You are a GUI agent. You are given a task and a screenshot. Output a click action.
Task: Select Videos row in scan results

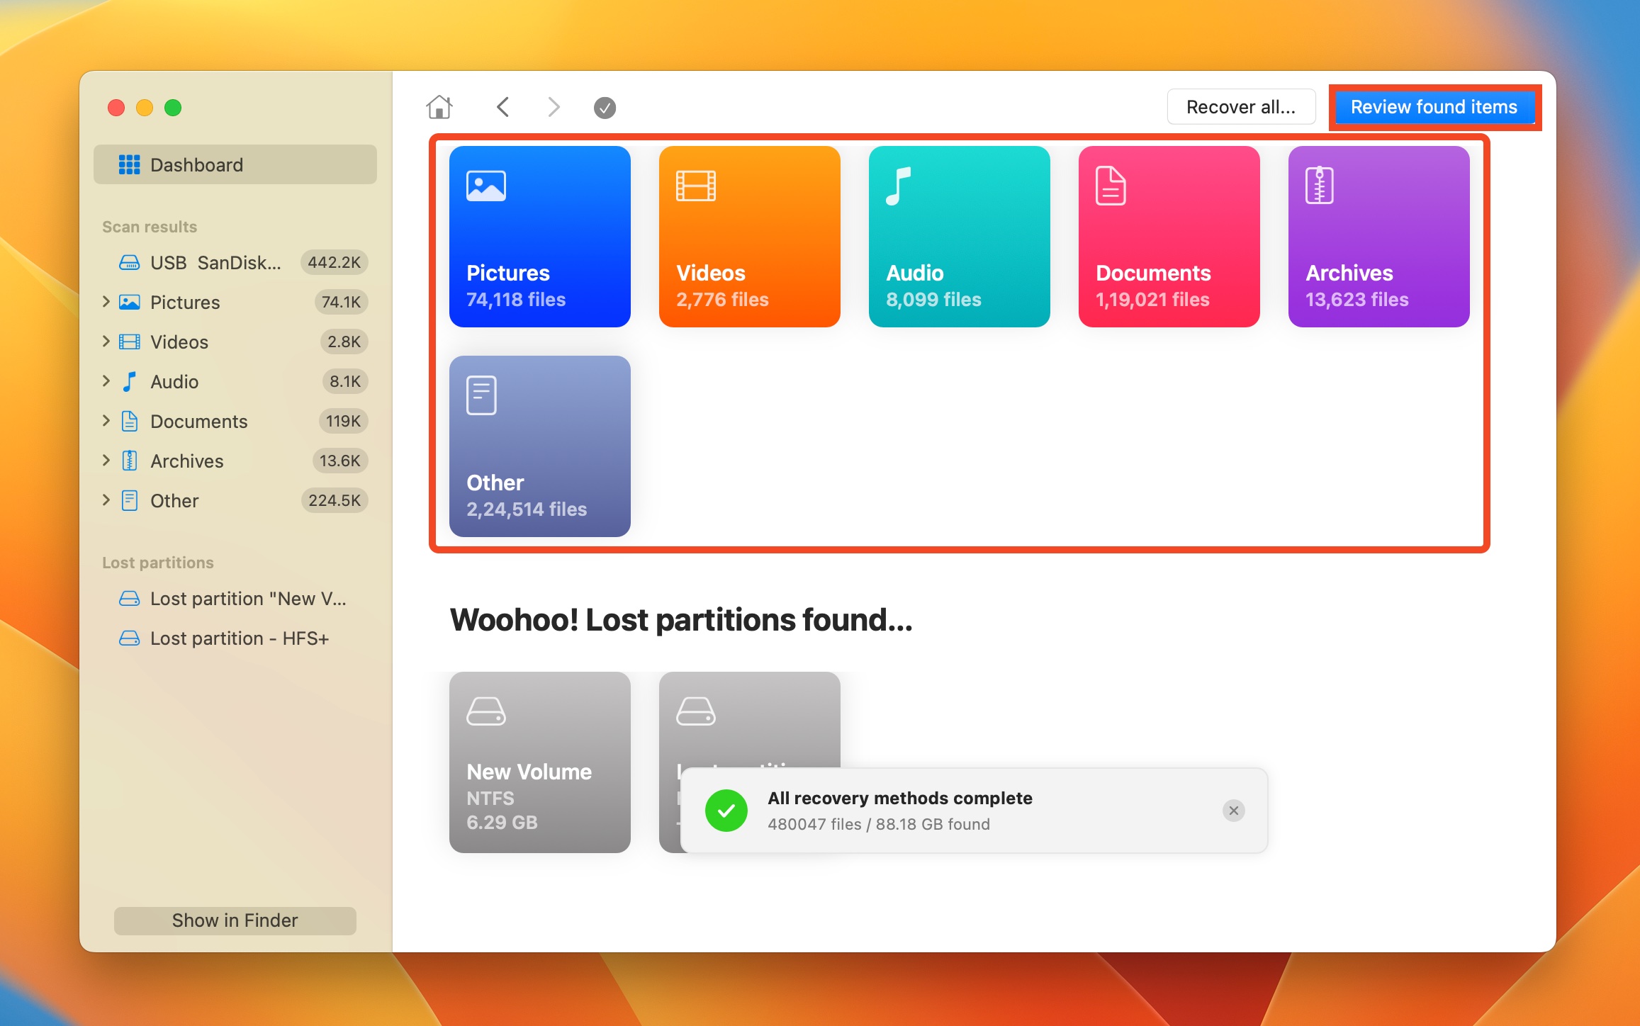pos(235,342)
